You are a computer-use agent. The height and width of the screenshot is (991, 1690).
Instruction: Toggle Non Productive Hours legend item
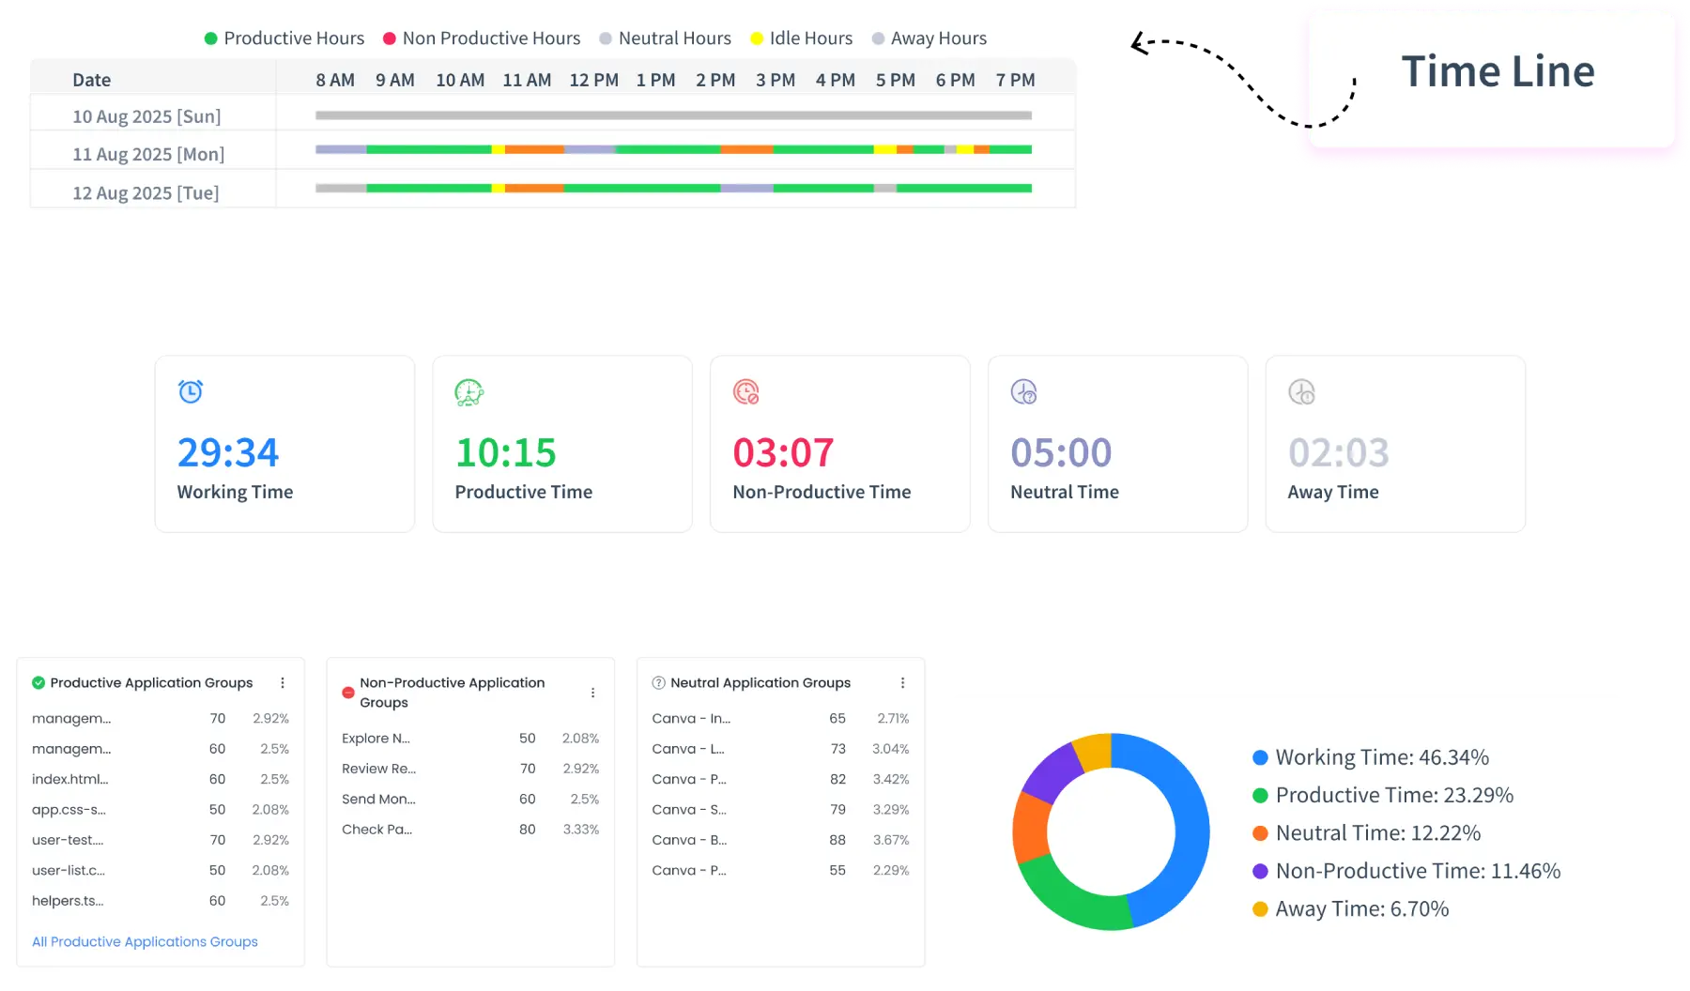(482, 38)
